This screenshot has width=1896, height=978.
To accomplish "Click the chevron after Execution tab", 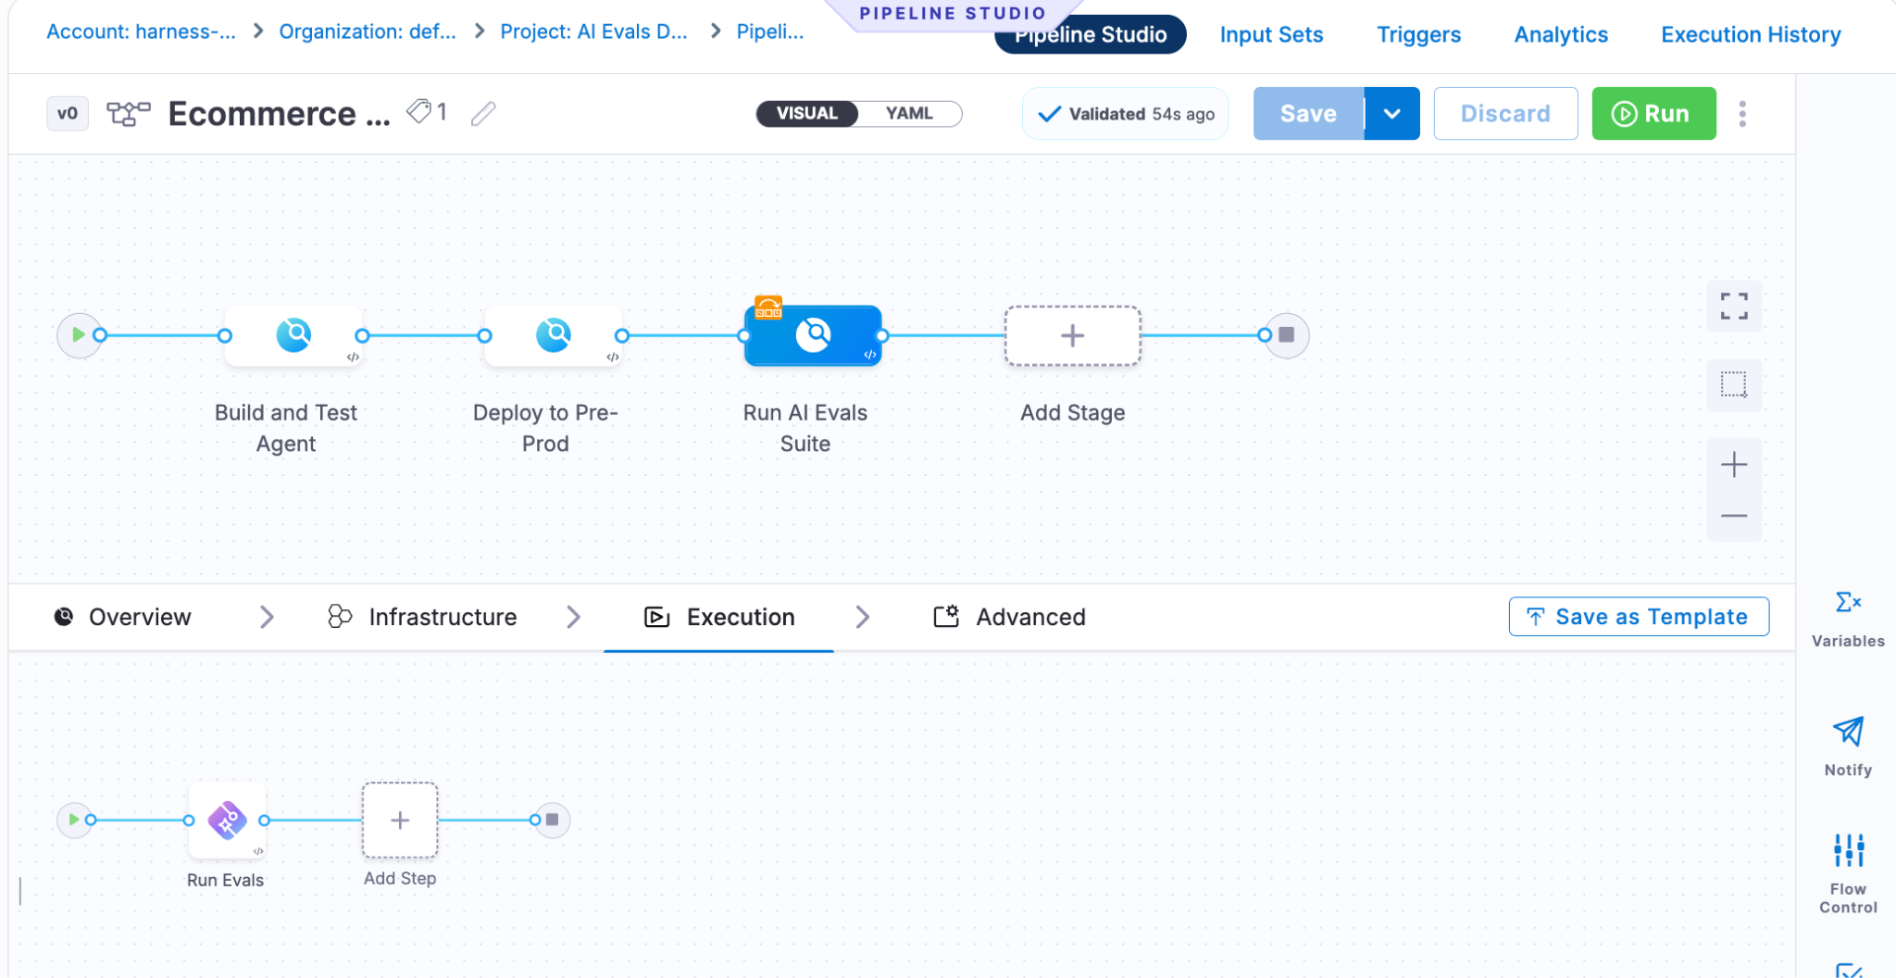I will (x=863, y=617).
